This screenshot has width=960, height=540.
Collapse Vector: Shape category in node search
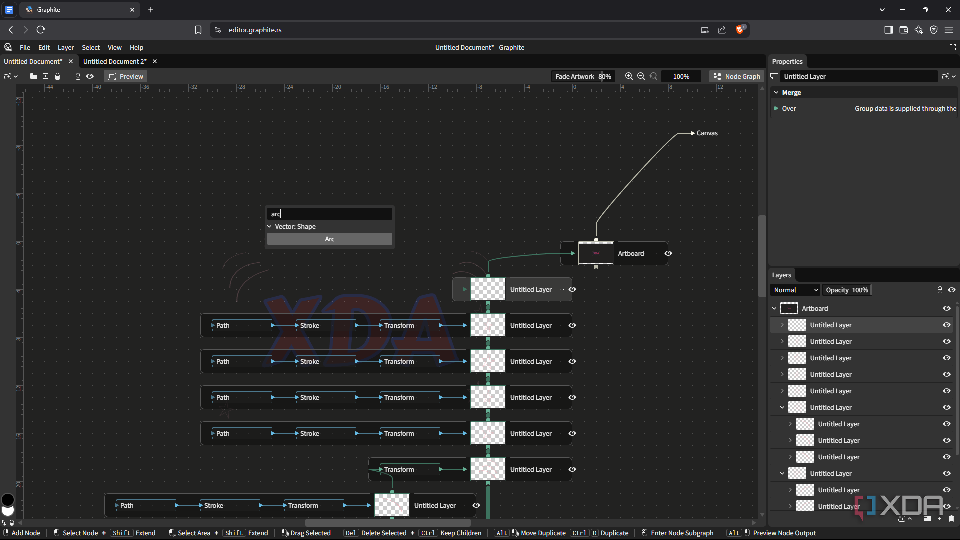[x=270, y=226]
